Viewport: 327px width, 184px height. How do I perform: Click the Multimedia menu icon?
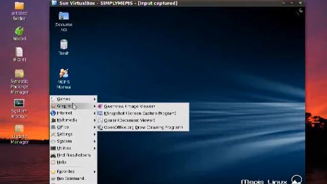point(53,120)
